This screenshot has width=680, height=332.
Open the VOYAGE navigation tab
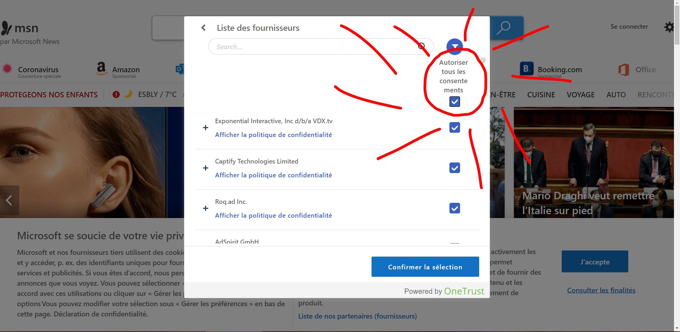[580, 95]
